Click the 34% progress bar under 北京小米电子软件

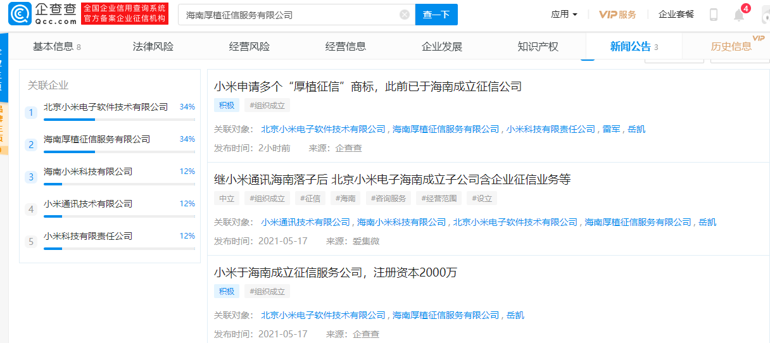119,119
